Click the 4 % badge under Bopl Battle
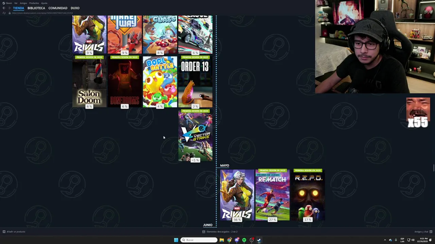The height and width of the screenshot is (244, 435). pyautogui.click(x=160, y=106)
